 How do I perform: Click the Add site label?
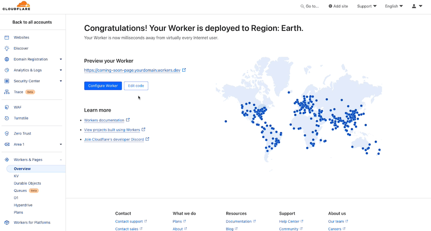(341, 6)
